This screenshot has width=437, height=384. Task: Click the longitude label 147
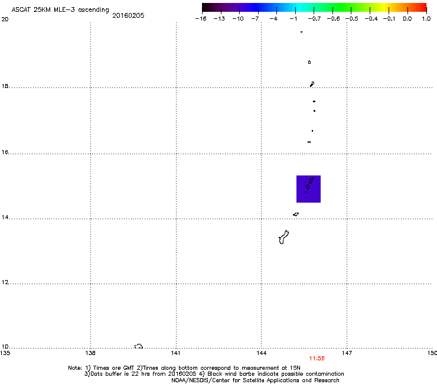(x=347, y=353)
